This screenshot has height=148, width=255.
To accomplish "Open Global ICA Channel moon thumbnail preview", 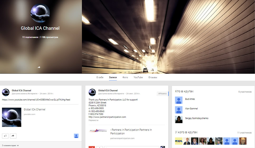I will click(12, 117).
